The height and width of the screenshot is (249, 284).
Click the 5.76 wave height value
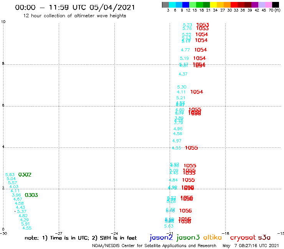pyautogui.click(x=187, y=29)
